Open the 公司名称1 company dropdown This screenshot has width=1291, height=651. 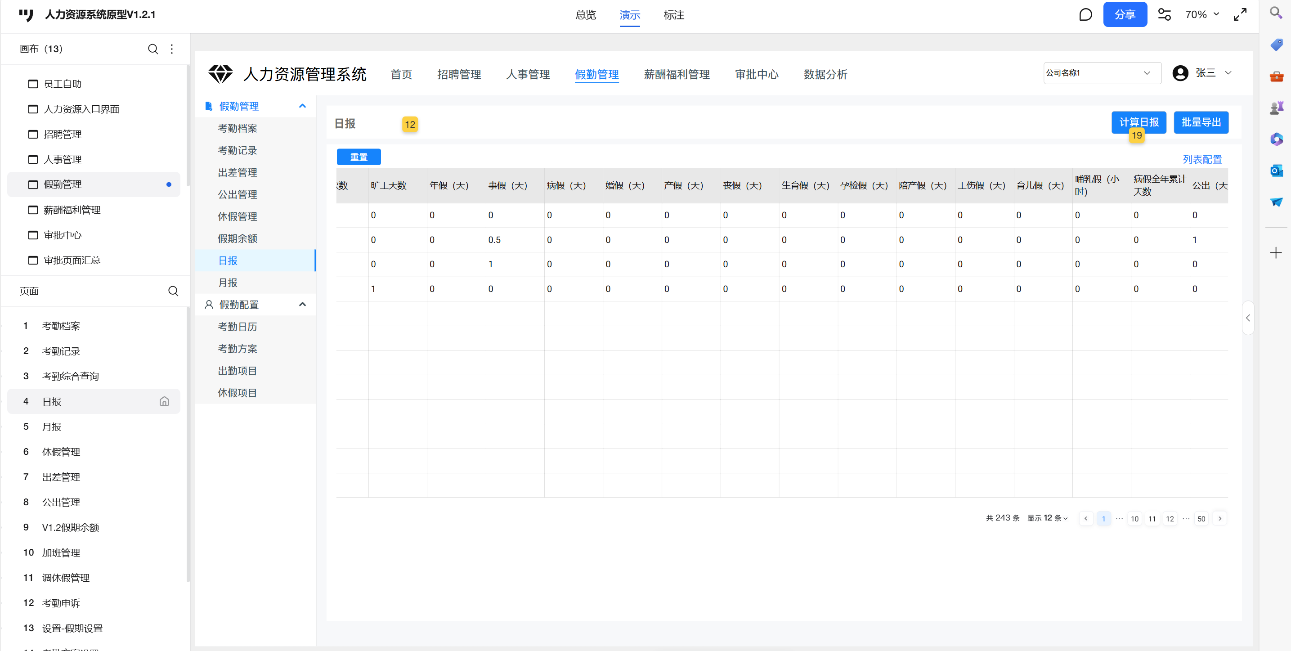pos(1102,73)
